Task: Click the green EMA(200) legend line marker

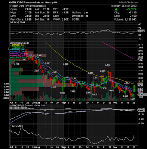Action: pyautogui.click(x=11, y=47)
